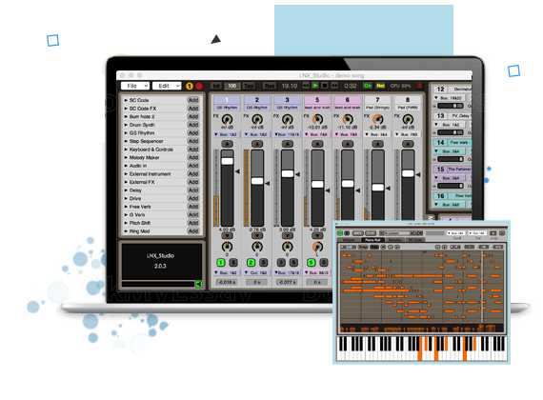Click the FX send knob on channel 7
The height and width of the screenshot is (400, 543).
coord(377,119)
